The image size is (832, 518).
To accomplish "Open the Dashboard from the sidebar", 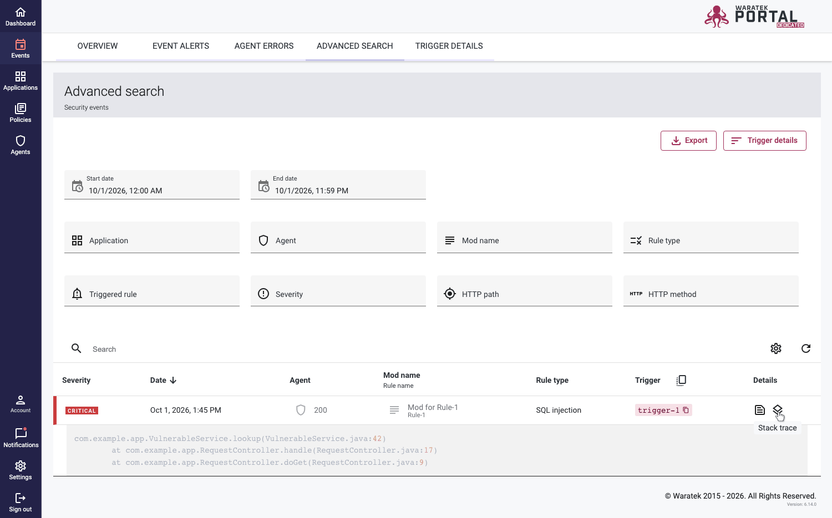I will click(x=21, y=17).
